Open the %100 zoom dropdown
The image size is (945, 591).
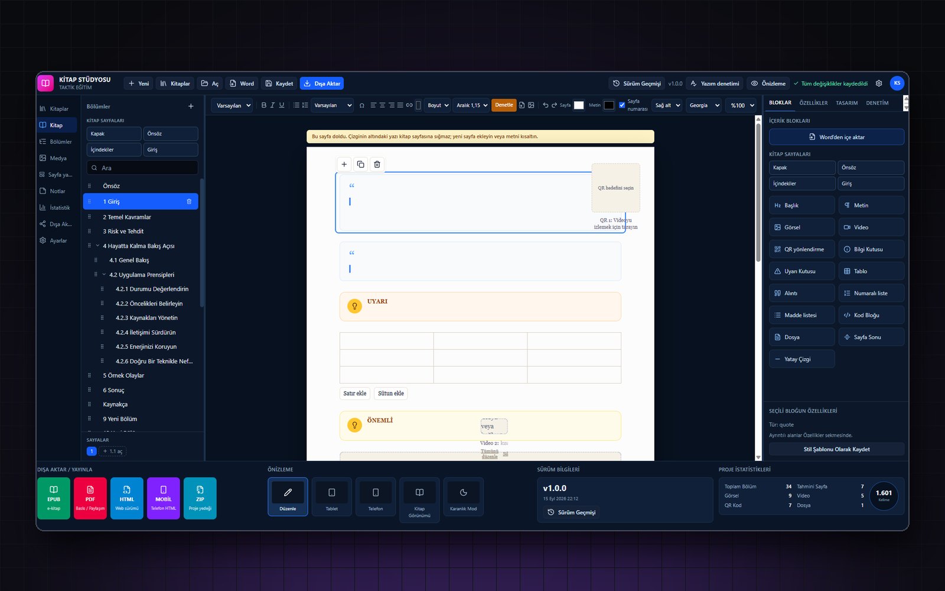pos(741,105)
